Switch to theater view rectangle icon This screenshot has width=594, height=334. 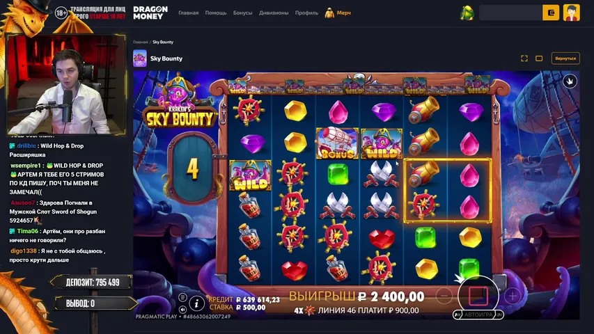click(x=539, y=58)
